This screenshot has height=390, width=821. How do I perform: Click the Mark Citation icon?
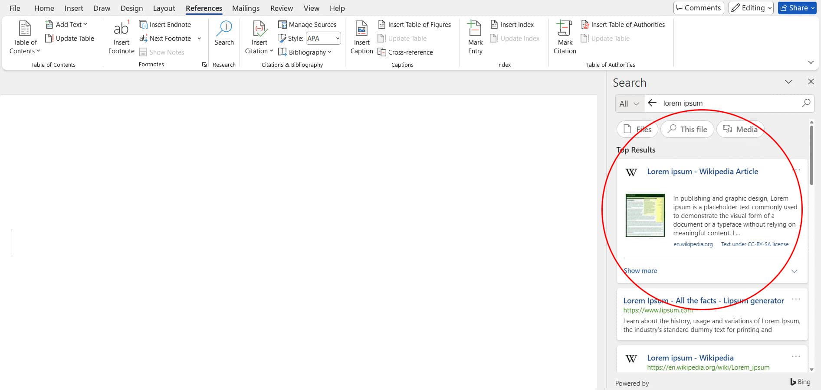tap(564, 29)
